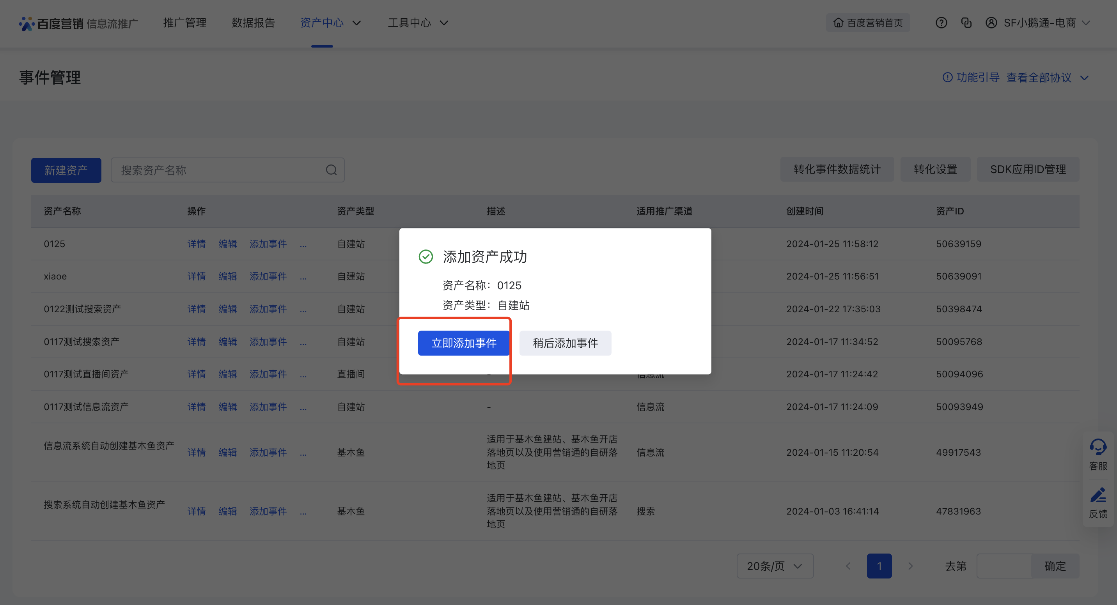Screen dimensions: 1117x605
Task: Click asset ID 49917543
Action: coord(958,453)
